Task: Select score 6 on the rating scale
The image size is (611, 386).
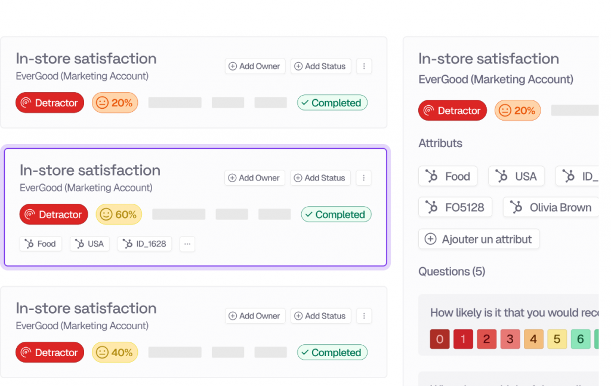Action: (580, 339)
